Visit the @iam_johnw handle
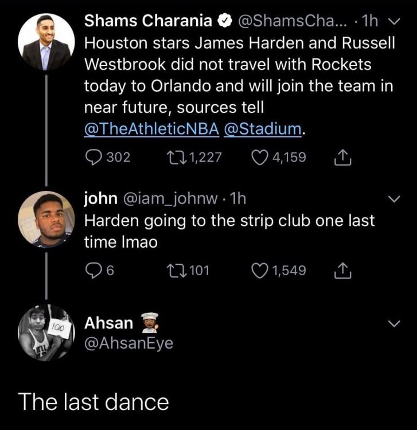The height and width of the screenshot is (430, 417). point(170,198)
